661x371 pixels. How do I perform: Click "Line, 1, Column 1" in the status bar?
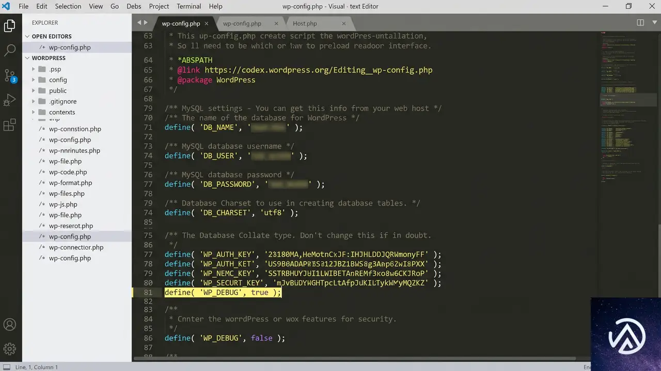click(36, 367)
